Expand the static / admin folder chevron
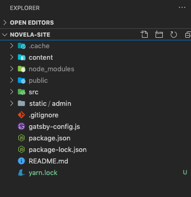This screenshot has height=197, width=191. (11, 103)
